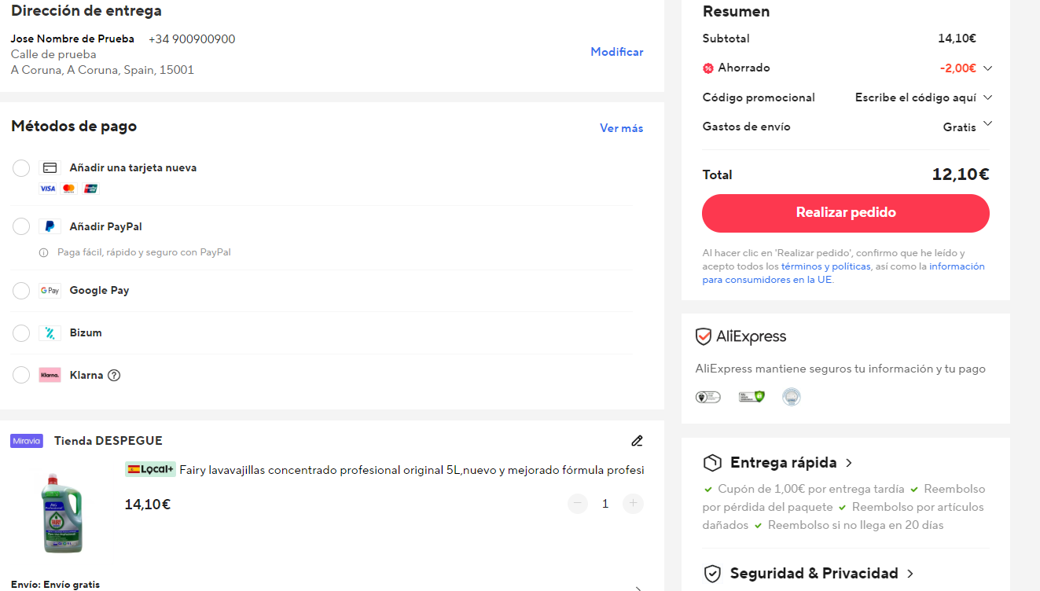Click 'Reembolso si no llega en 20 días' text

[855, 525]
